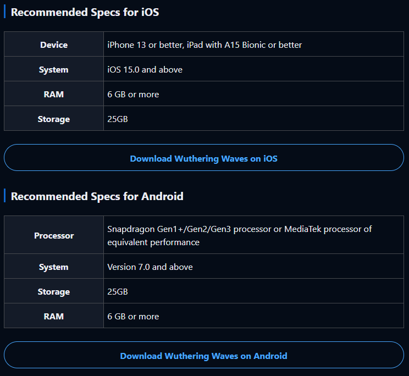Select the 6 GB or more cell in the Android table
This screenshot has height=376, width=409.
click(x=253, y=316)
